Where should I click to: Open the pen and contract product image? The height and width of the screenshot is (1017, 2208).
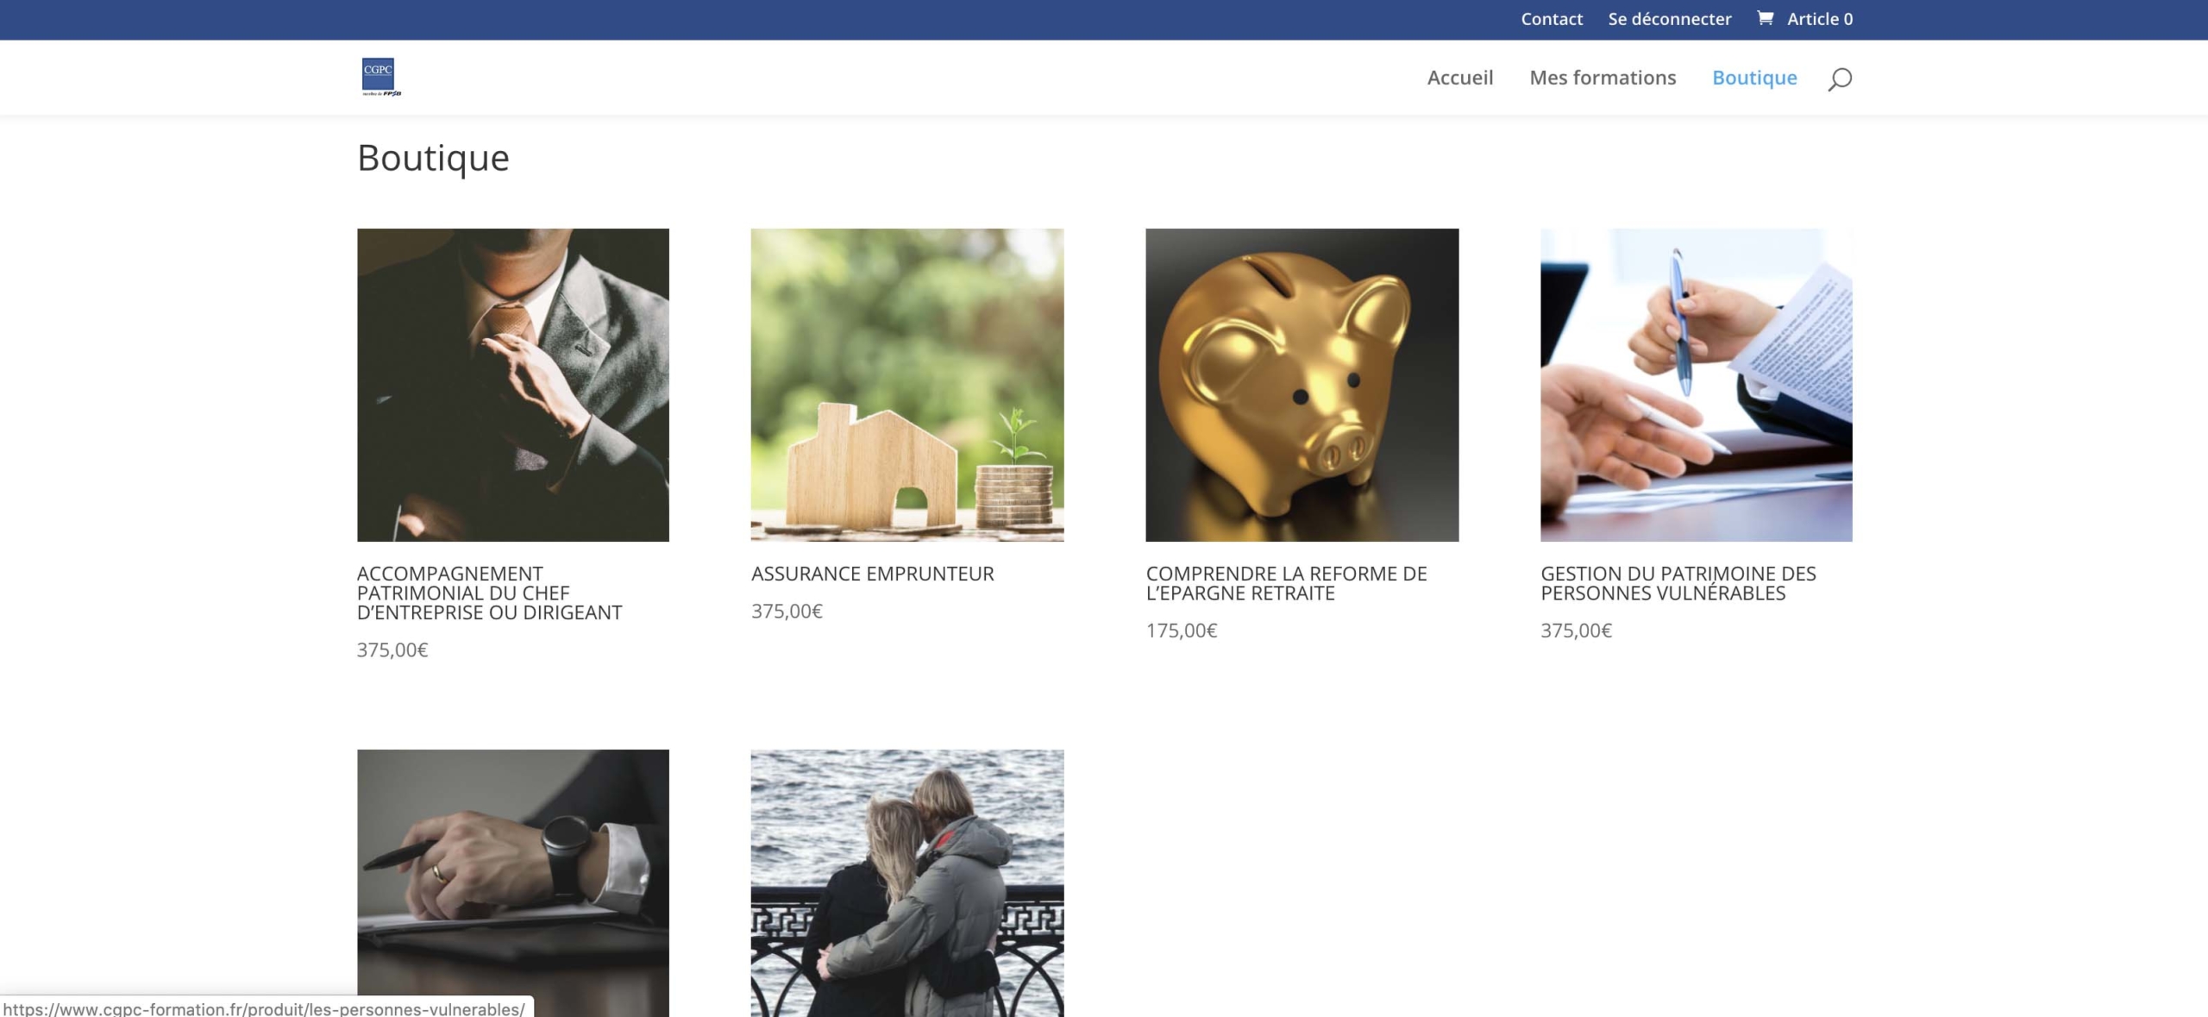1697,385
